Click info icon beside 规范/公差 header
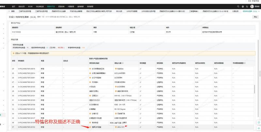 coord(123,63)
